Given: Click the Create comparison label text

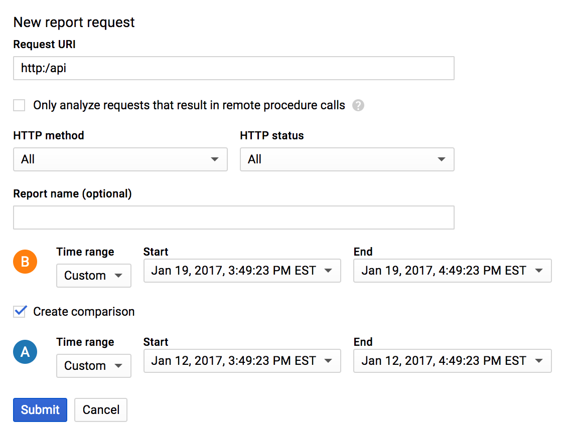Looking at the screenshot, I should pyautogui.click(x=84, y=312).
